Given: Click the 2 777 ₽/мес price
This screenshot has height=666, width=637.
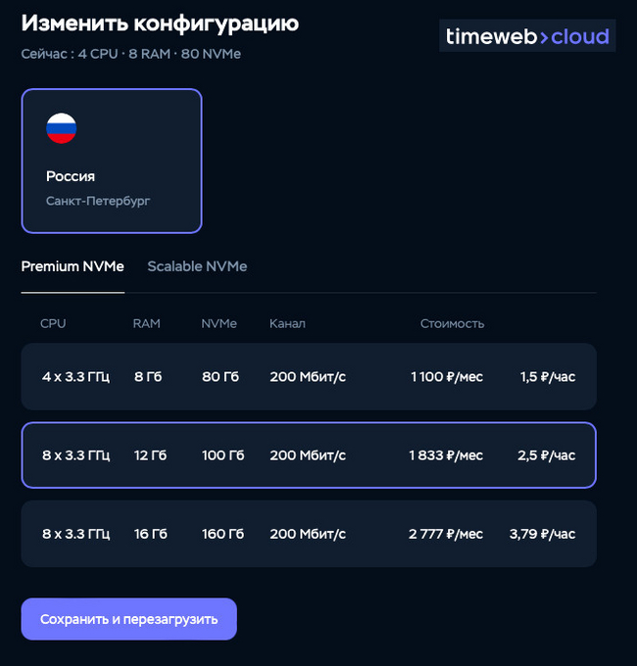Looking at the screenshot, I should tap(446, 534).
